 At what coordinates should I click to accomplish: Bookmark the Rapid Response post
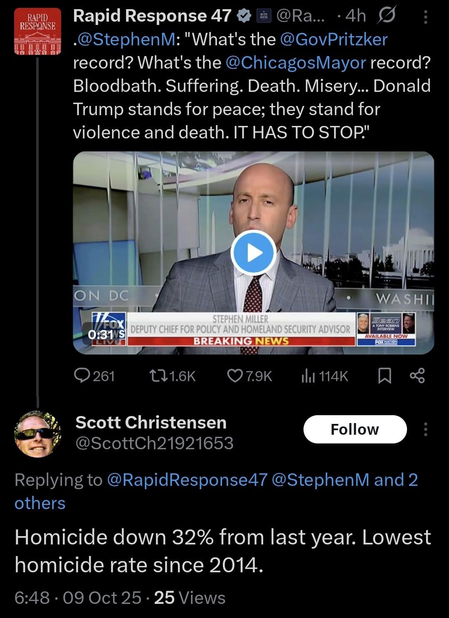[x=385, y=376]
